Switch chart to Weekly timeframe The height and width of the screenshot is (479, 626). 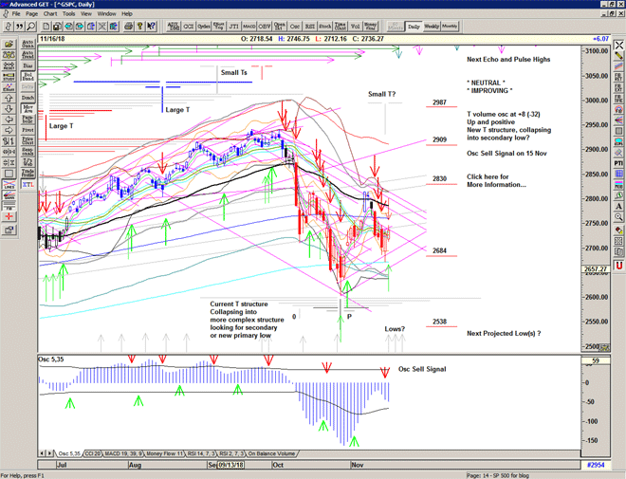click(x=431, y=26)
